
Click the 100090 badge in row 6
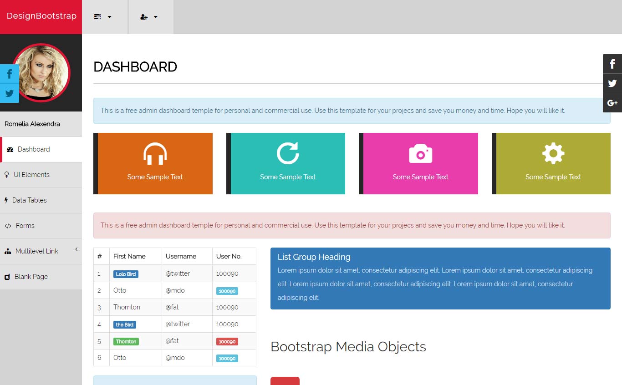[x=227, y=358]
